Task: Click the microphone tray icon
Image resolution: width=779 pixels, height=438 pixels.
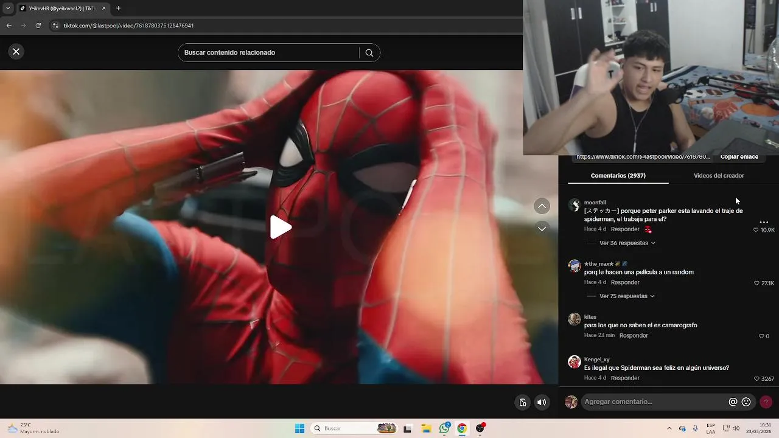Action: 695,428
